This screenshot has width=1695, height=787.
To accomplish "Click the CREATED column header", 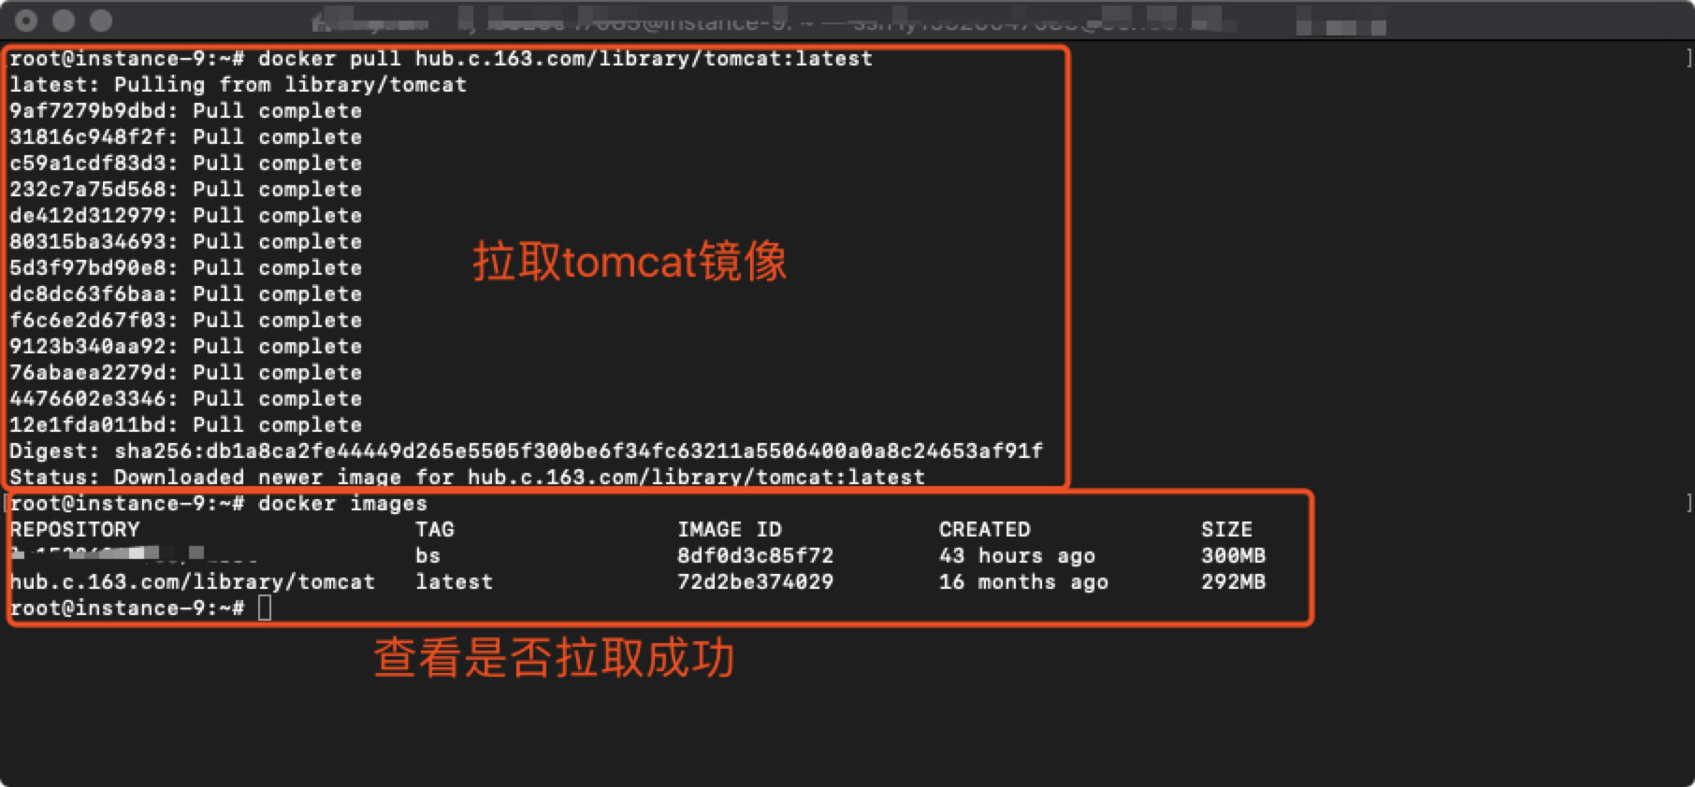I will tap(984, 530).
